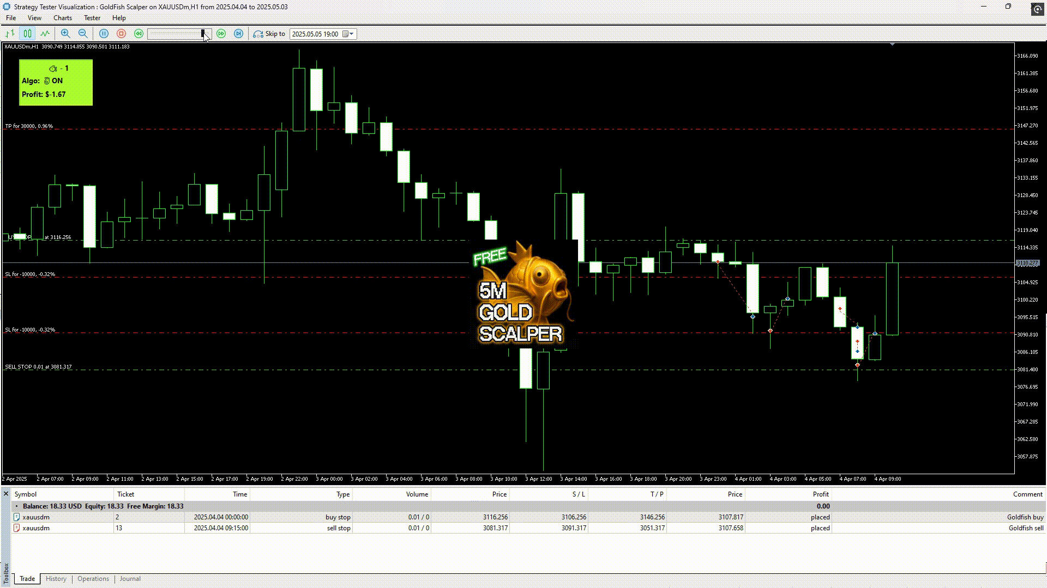Sort by the Time column header

click(x=217, y=494)
